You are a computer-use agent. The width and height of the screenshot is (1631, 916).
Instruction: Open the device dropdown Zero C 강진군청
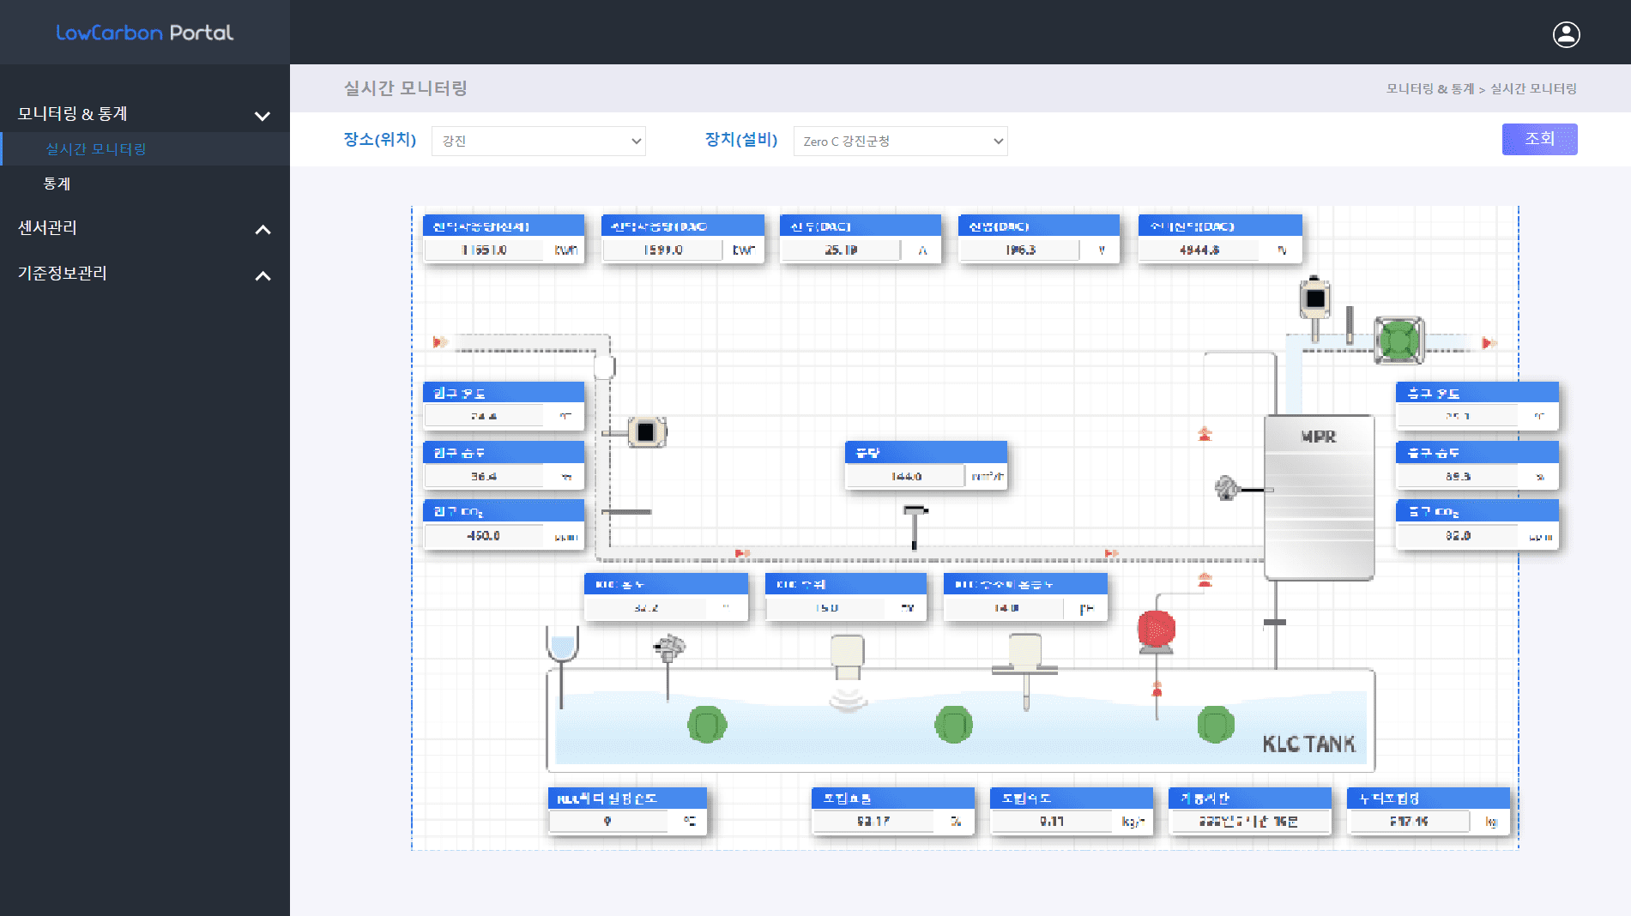(x=900, y=142)
